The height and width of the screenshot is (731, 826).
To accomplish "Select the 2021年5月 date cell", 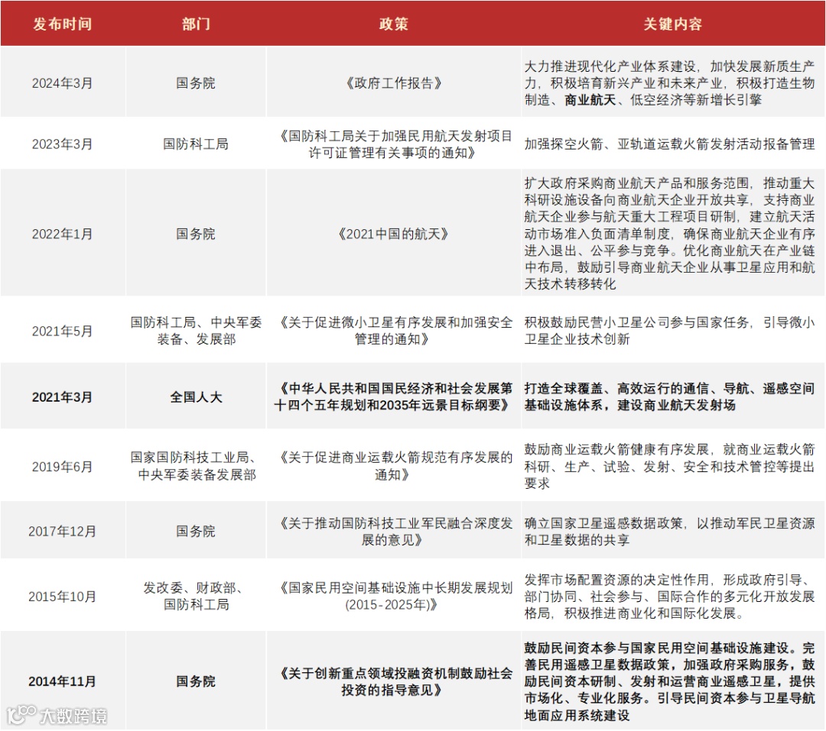I will 62,331.
